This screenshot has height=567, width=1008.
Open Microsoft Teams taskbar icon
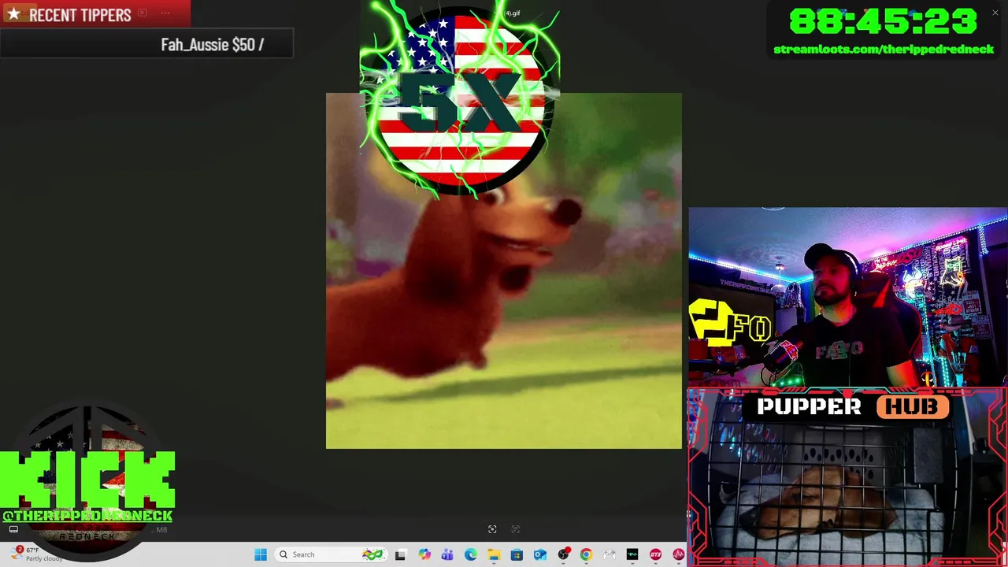pyautogui.click(x=447, y=554)
